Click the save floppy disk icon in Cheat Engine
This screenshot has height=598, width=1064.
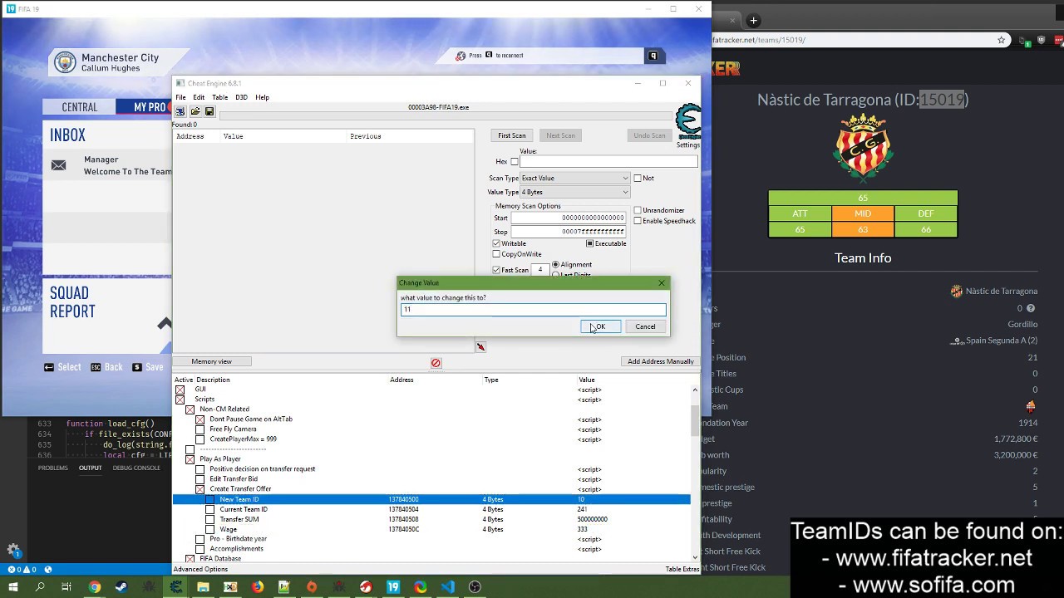209,111
